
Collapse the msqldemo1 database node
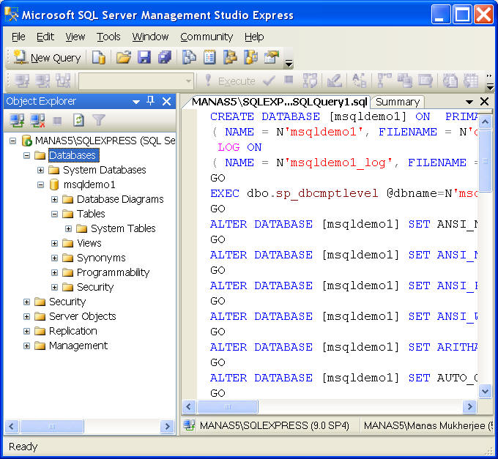coord(41,184)
